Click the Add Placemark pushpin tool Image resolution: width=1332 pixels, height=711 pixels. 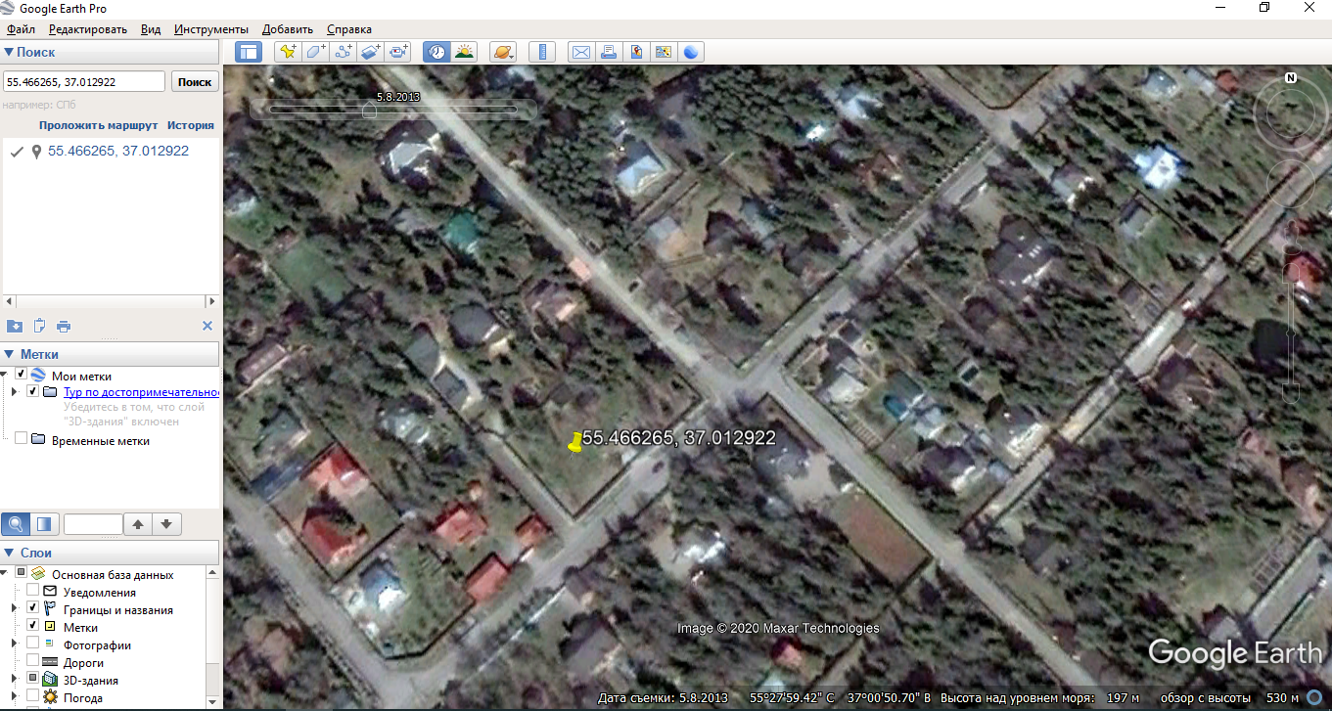288,52
